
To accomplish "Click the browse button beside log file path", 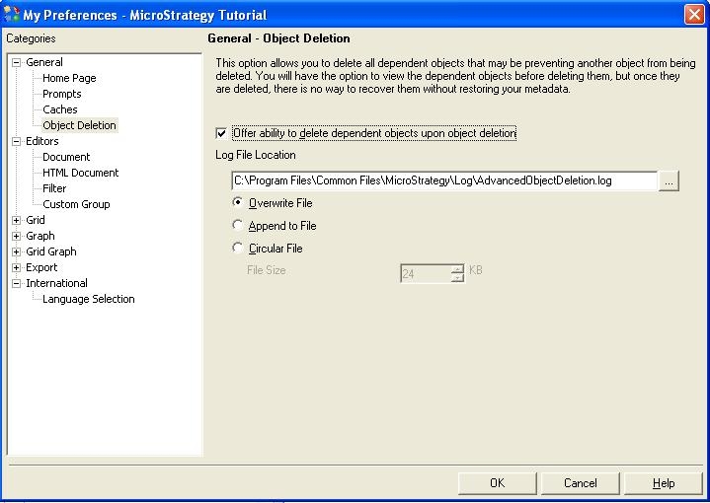I will coord(670,181).
